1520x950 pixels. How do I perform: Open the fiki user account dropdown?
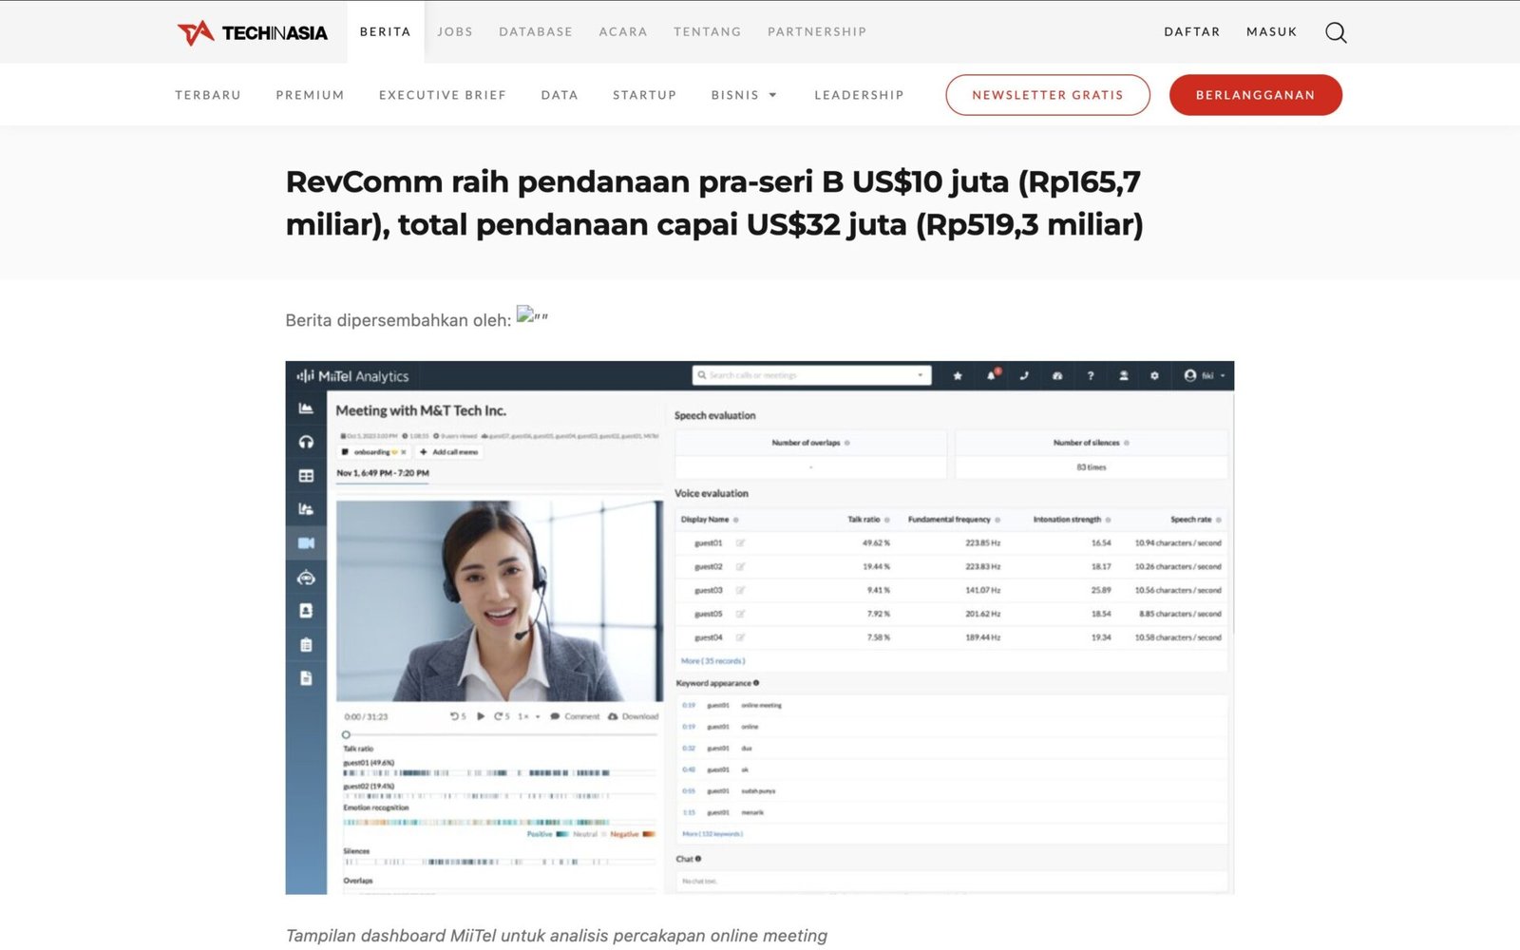1204,376
